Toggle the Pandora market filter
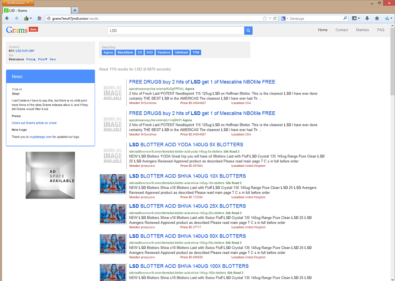The height and width of the screenshot is (281, 395). (x=163, y=53)
